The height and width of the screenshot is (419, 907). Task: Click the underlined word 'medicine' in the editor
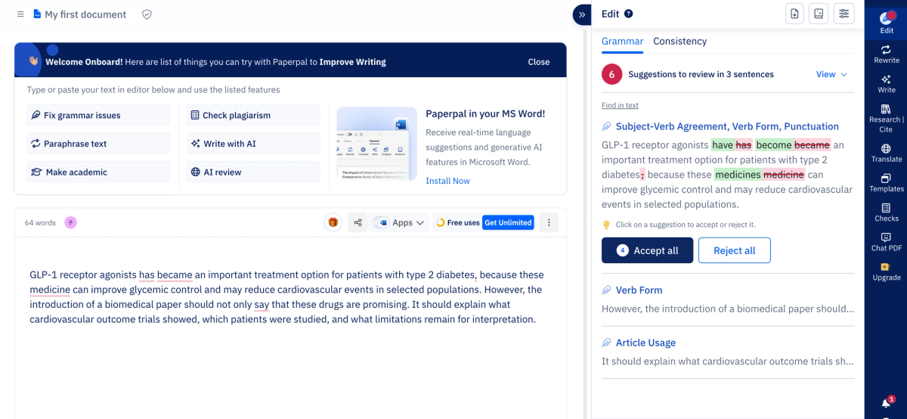(50, 289)
